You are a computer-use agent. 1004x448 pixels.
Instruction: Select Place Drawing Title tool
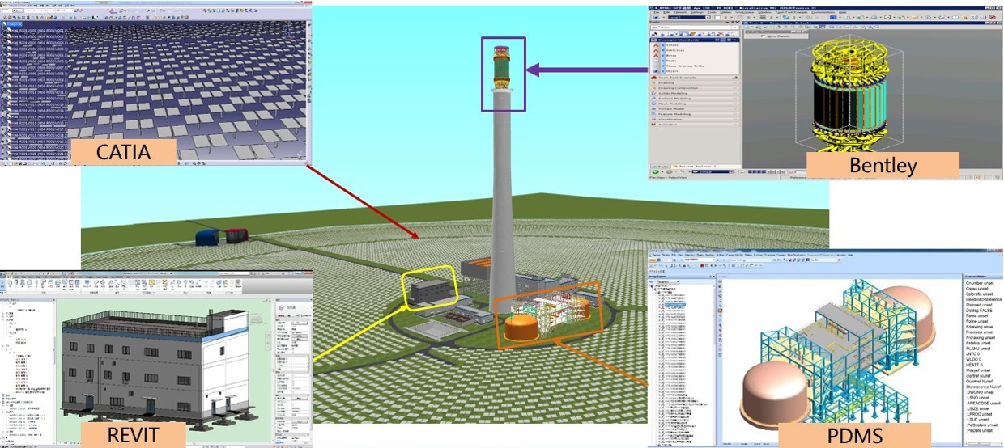tap(685, 66)
